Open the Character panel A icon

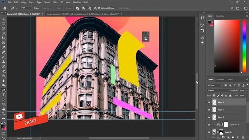tap(202, 38)
